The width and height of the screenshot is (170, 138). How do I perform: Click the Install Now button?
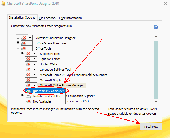tap(151, 127)
